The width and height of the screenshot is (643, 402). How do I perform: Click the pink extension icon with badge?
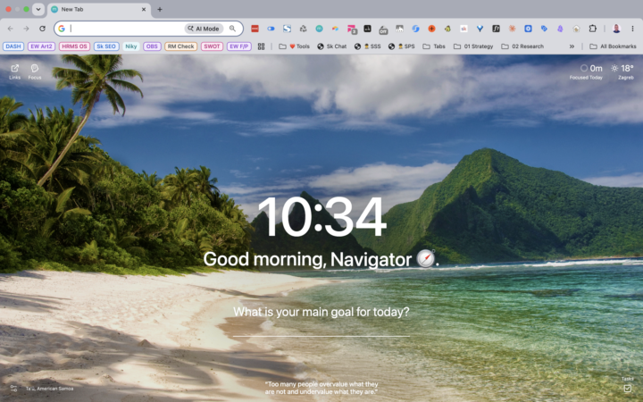point(352,29)
